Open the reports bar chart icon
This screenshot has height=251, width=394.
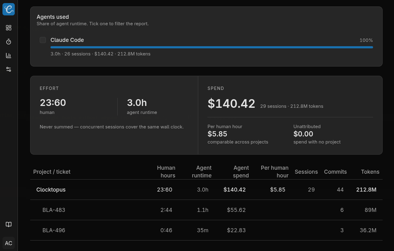[9, 55]
